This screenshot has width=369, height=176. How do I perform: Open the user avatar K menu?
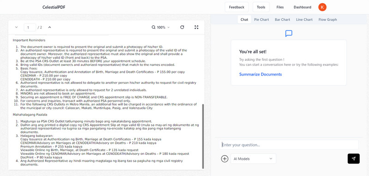click(322, 7)
